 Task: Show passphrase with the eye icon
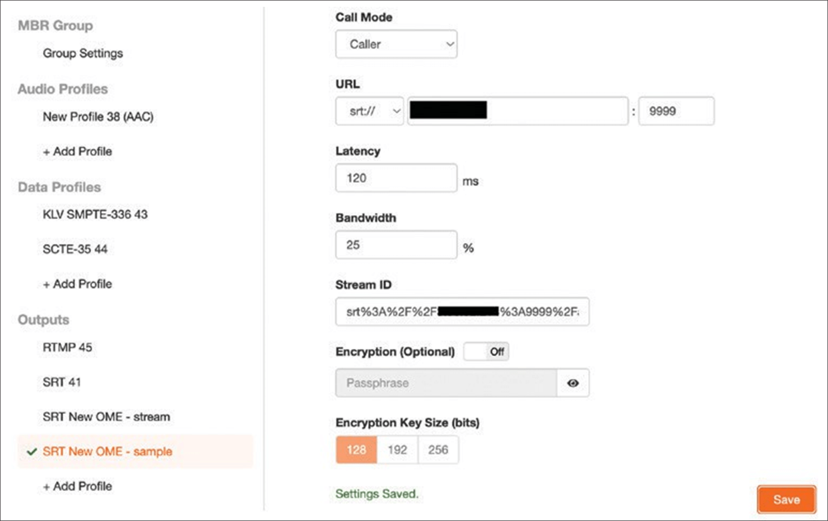click(x=573, y=383)
